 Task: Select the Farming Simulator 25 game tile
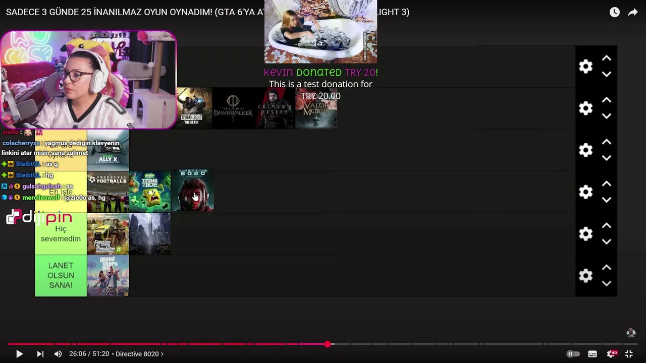coord(108,234)
